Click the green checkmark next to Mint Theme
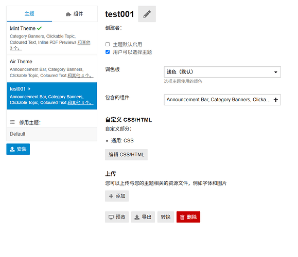 [39, 28]
